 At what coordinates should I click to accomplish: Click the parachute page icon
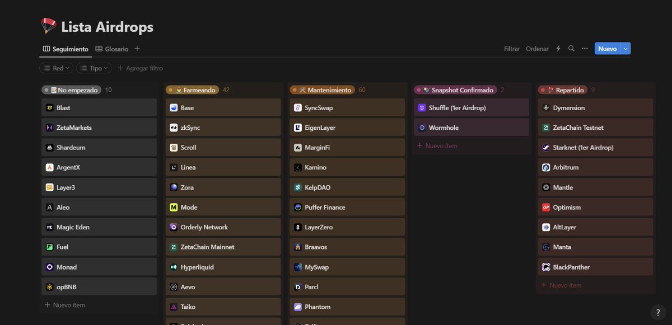click(x=49, y=26)
